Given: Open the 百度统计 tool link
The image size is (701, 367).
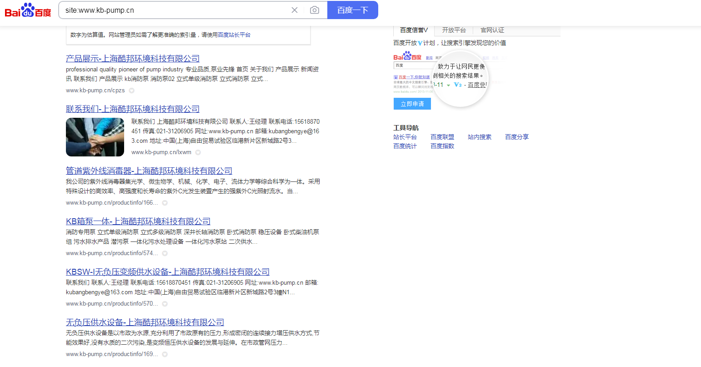Looking at the screenshot, I should [x=405, y=146].
